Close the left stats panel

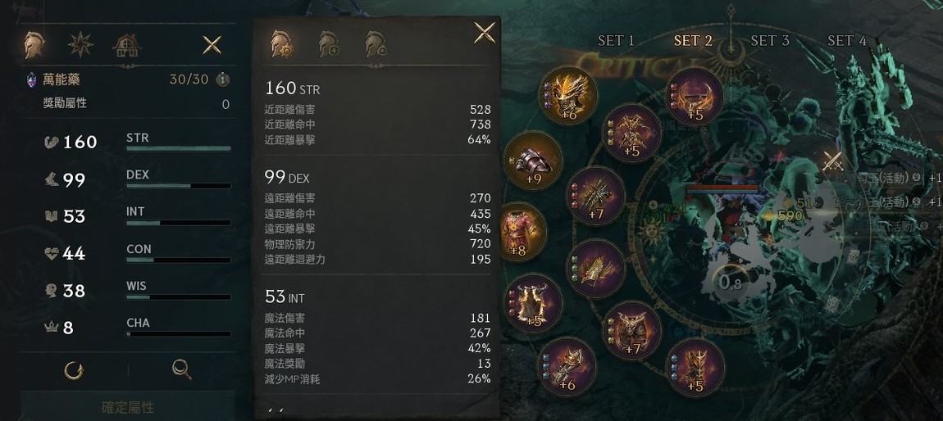(212, 45)
